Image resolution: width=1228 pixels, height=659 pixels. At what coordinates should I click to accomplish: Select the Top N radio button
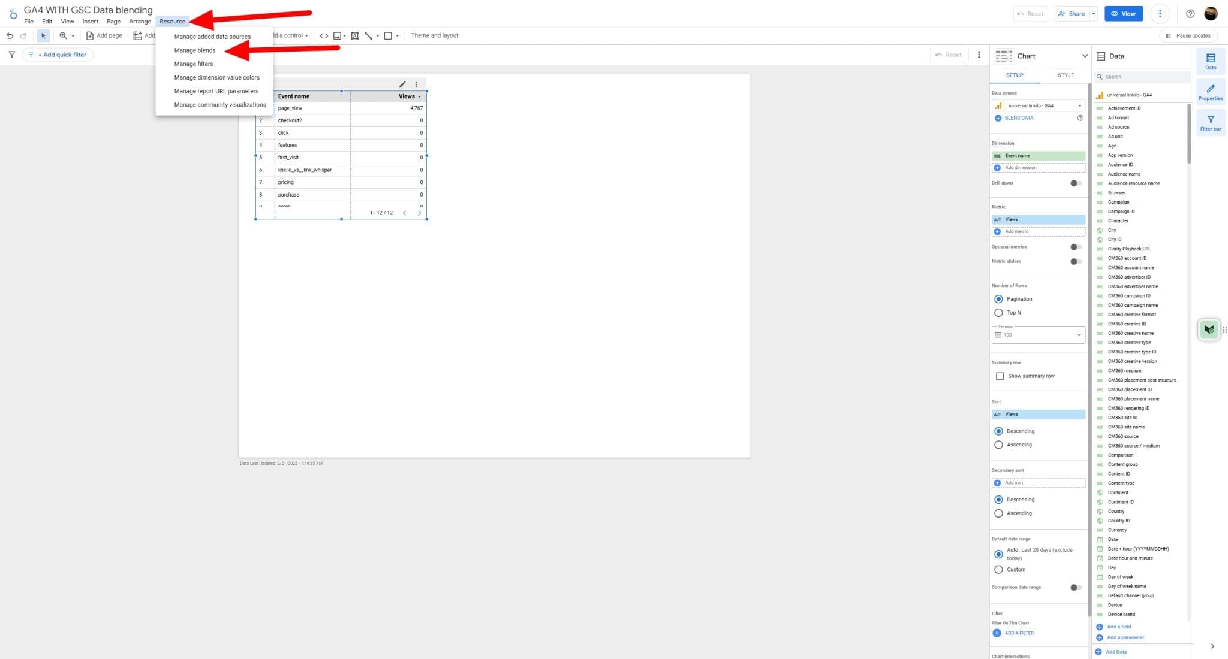pyautogui.click(x=998, y=312)
